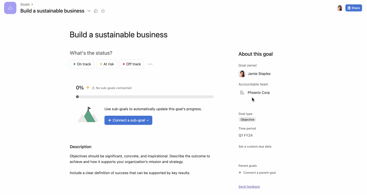Screen dimensions: 367x195
Task: Click the Phoenix Corp team building icon
Action: pyautogui.click(x=242, y=92)
